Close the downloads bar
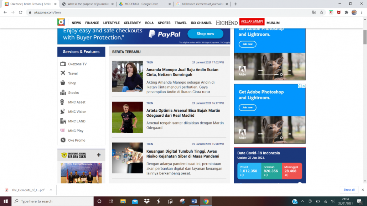This screenshot has height=206, width=367. tap(363, 190)
